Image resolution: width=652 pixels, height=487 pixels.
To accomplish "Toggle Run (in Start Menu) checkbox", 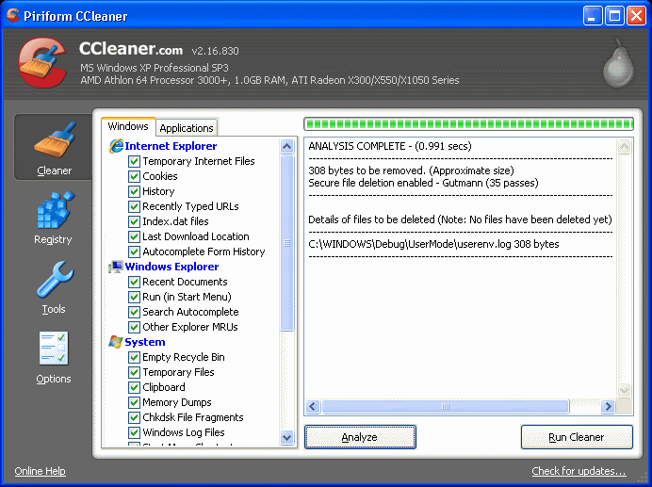I will click(134, 297).
